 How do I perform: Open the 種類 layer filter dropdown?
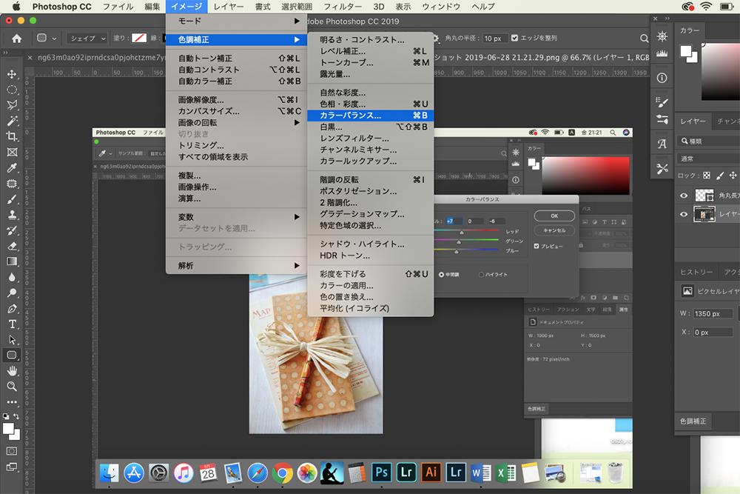[x=708, y=141]
